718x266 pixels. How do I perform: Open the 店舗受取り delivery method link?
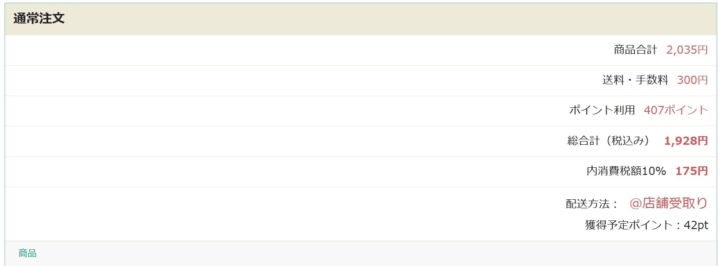[x=675, y=203]
